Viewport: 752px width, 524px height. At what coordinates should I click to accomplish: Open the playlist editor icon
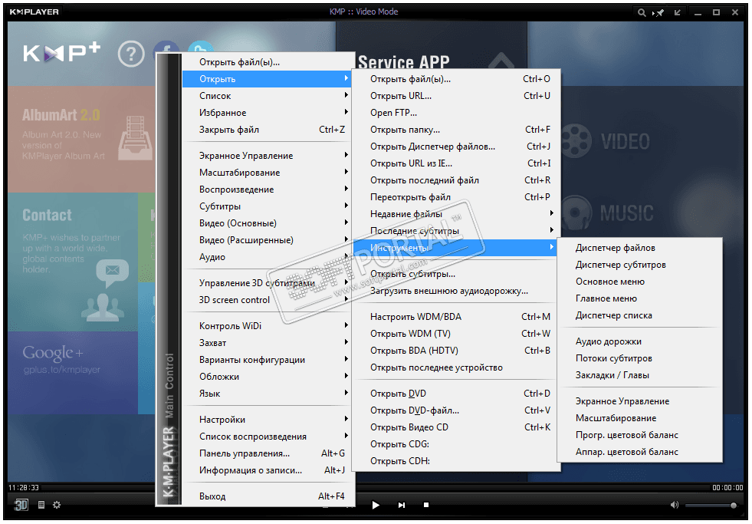41,505
